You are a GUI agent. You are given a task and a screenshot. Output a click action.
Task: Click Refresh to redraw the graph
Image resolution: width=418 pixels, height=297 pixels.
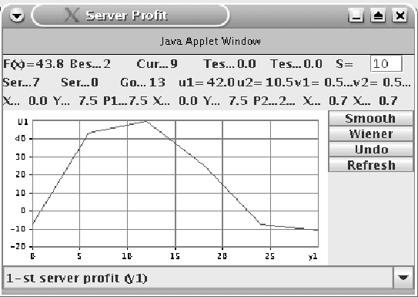point(370,165)
